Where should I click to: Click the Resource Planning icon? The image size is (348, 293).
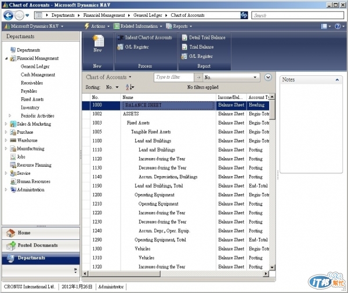[13, 165]
